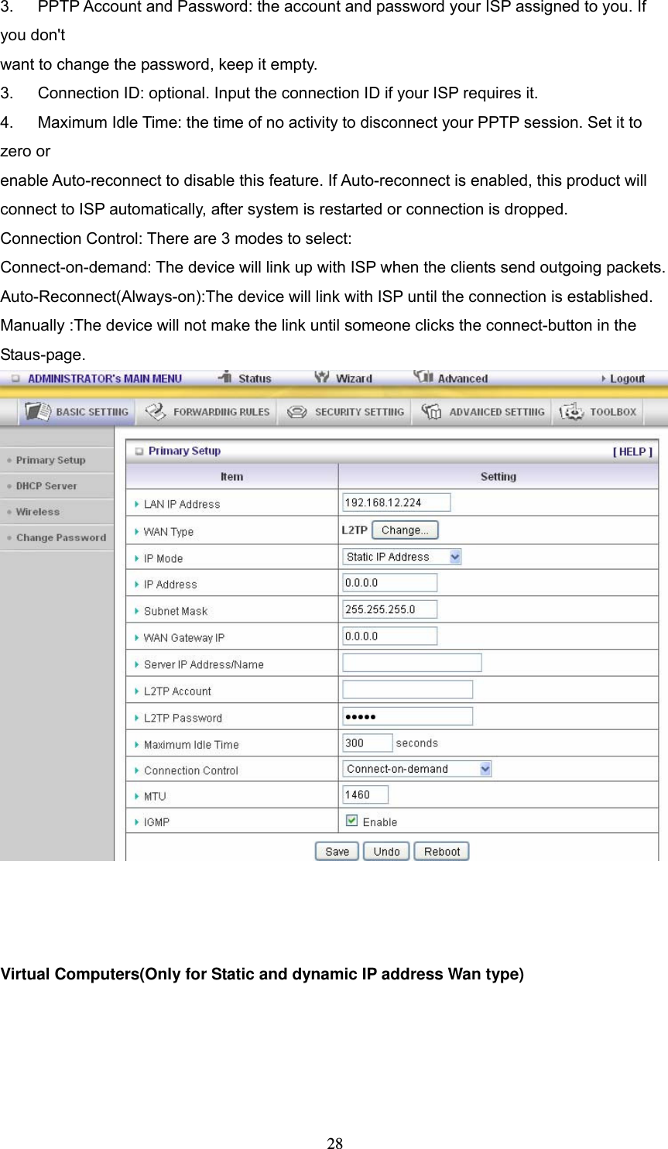
Task: Open the SECURITY SETTING section
Action: pos(344,411)
